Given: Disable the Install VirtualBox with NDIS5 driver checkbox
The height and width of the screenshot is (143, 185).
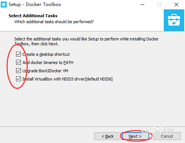Looking at the screenshot, I should 18,79.
